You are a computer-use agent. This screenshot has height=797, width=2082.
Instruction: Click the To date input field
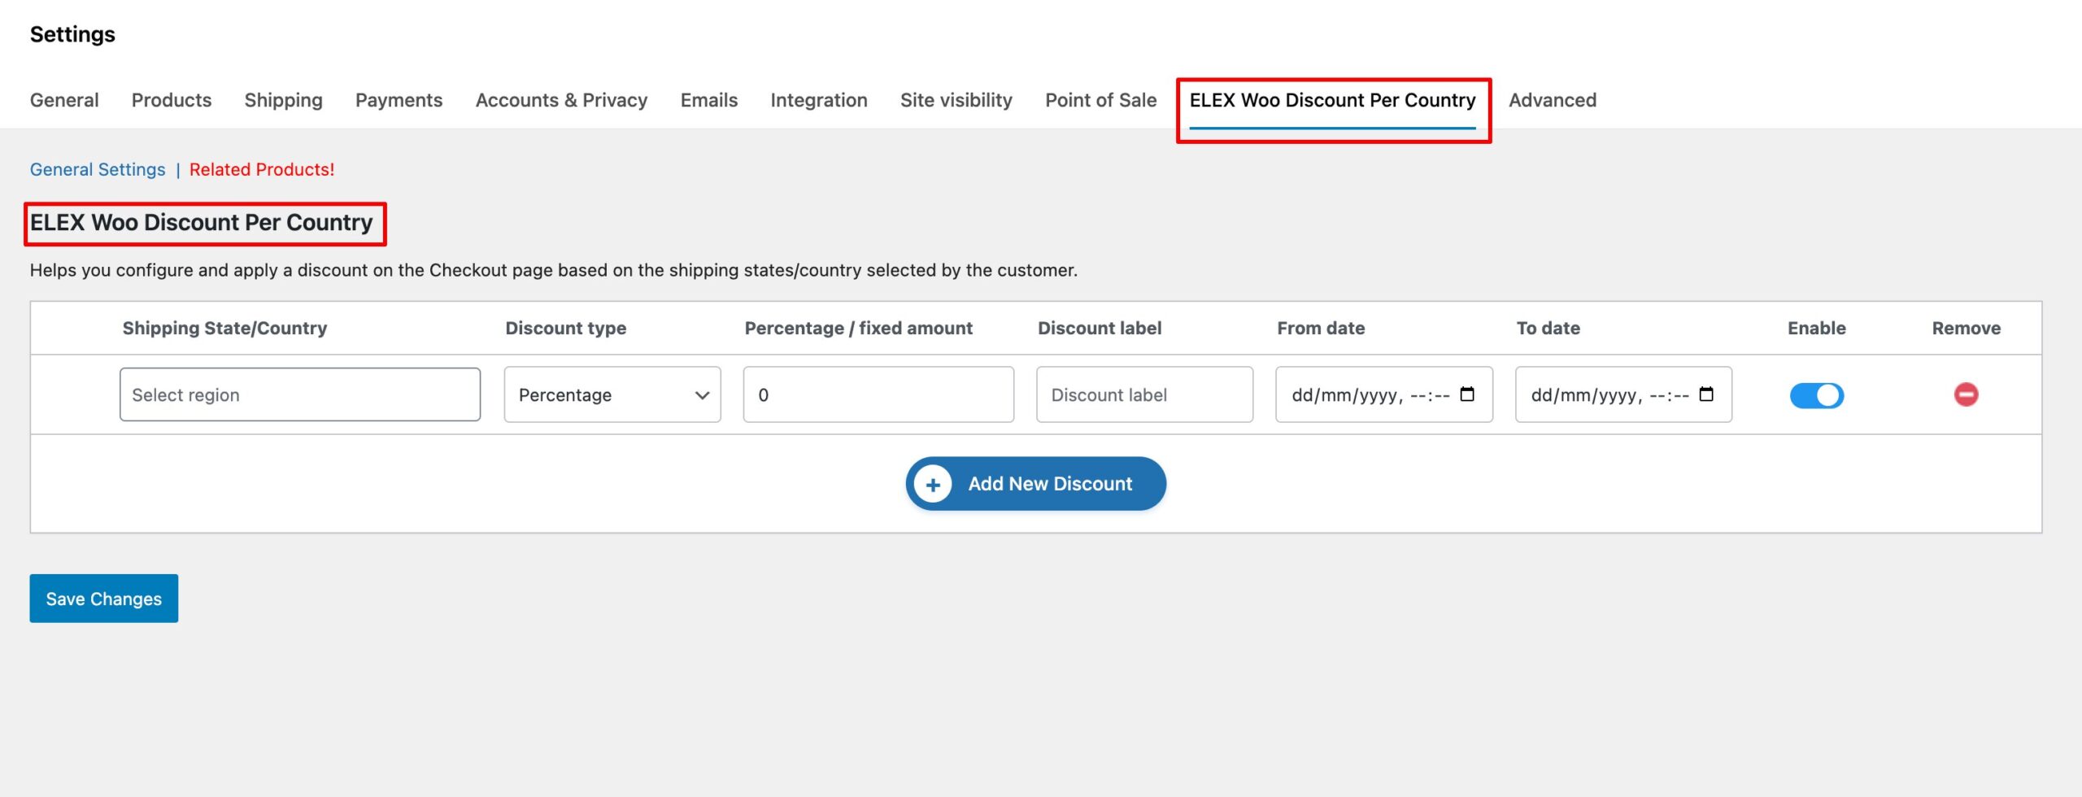[x=1623, y=394]
